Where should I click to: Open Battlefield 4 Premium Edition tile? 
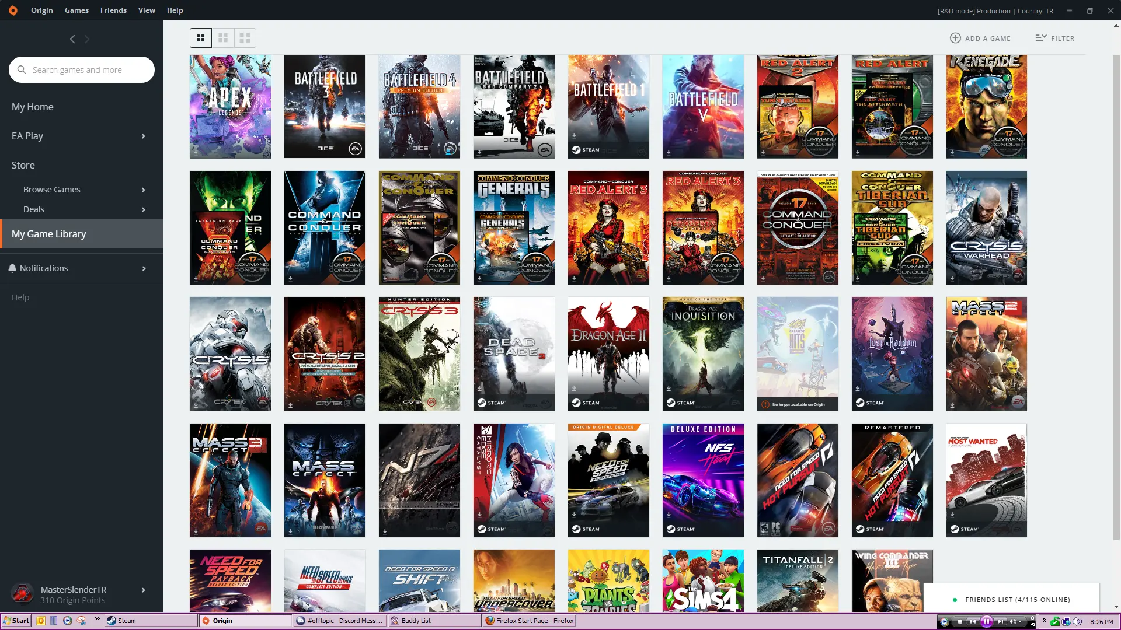click(x=419, y=107)
